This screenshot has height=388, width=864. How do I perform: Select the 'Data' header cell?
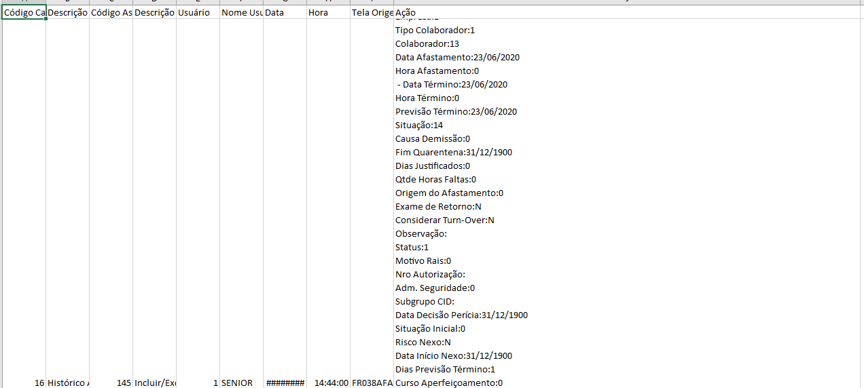point(285,13)
